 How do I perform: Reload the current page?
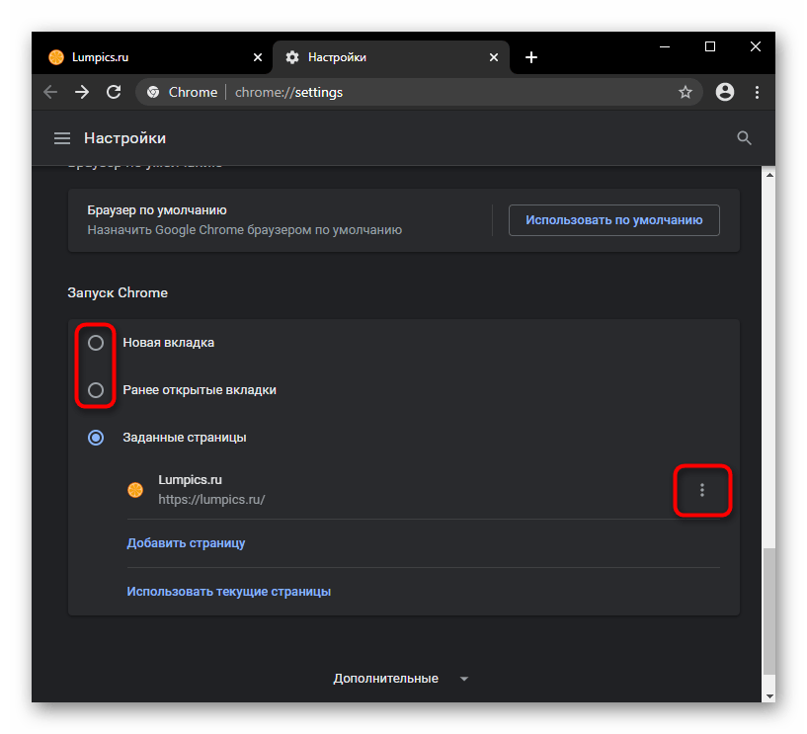click(x=115, y=92)
